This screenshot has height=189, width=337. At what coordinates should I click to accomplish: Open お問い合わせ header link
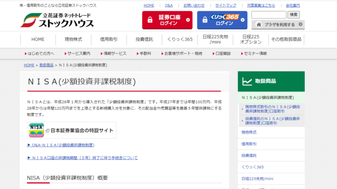point(194,5)
